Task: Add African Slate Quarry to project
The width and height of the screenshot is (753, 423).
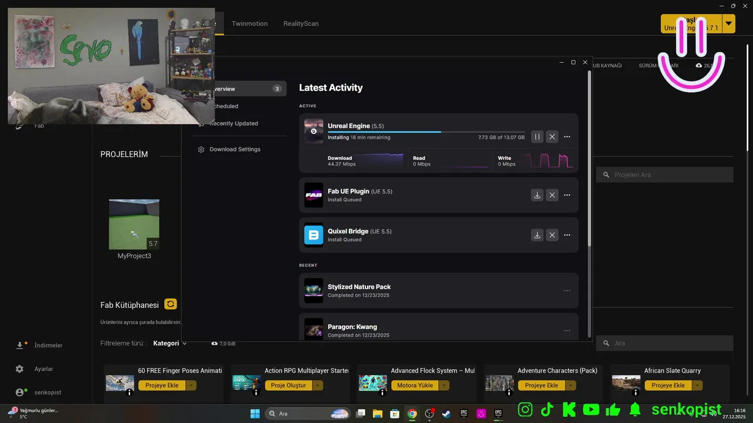Action: [x=668, y=385]
